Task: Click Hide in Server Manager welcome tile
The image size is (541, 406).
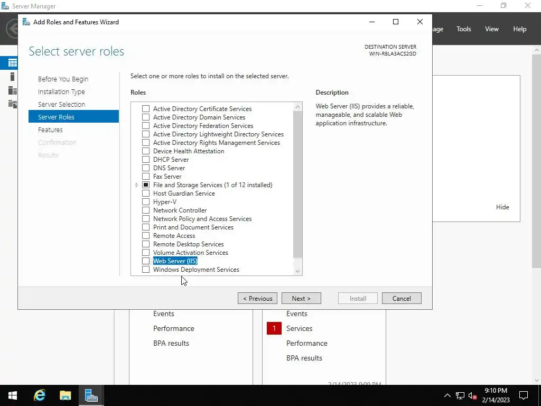Action: [x=502, y=207]
